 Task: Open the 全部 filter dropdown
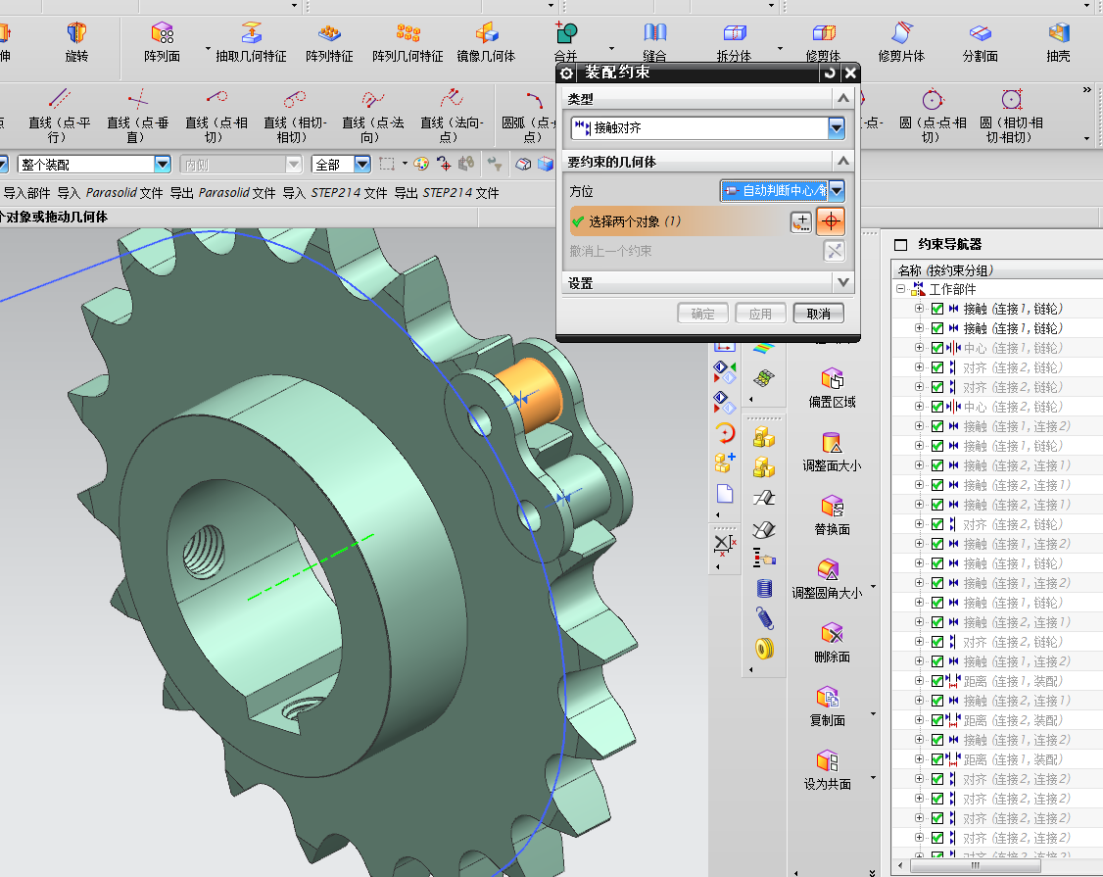point(361,164)
